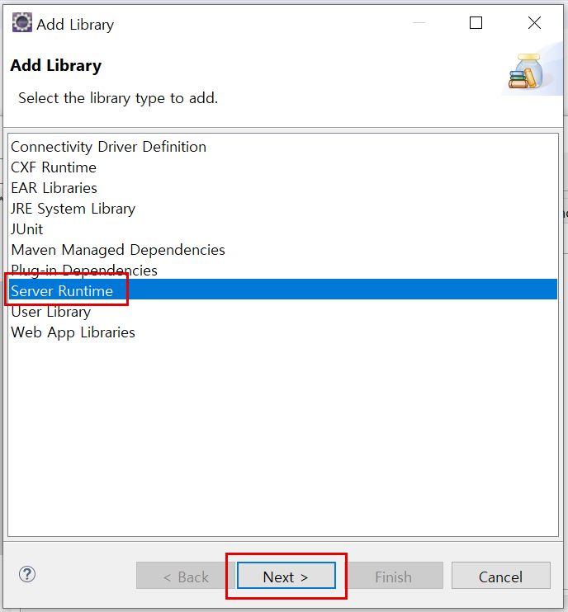Select JRE System Library entry
The height and width of the screenshot is (612, 568).
click(x=73, y=209)
